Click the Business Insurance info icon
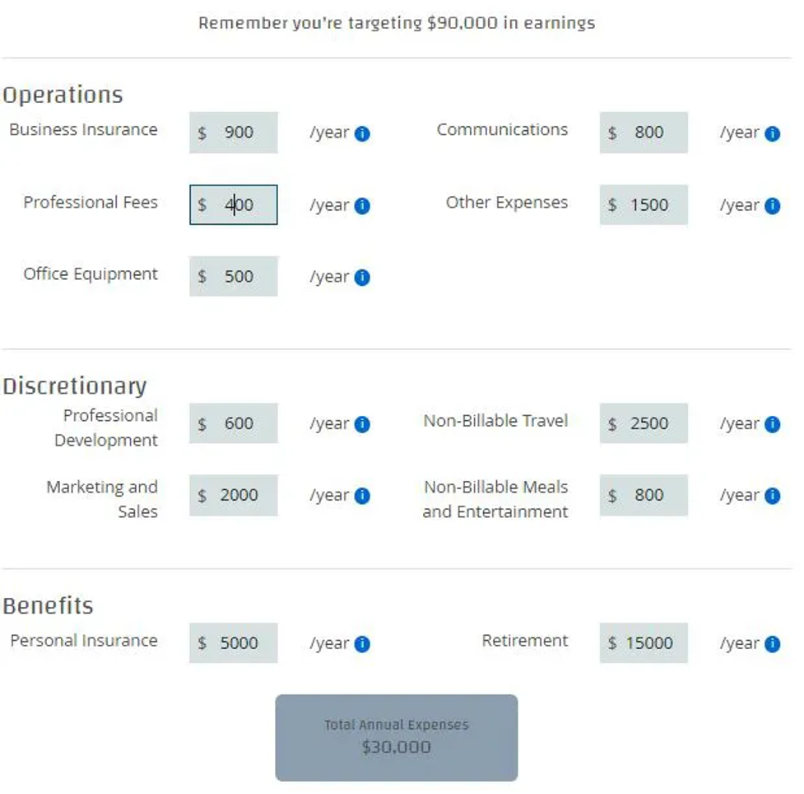Image resolution: width=804 pixels, height=794 pixels. 362,133
